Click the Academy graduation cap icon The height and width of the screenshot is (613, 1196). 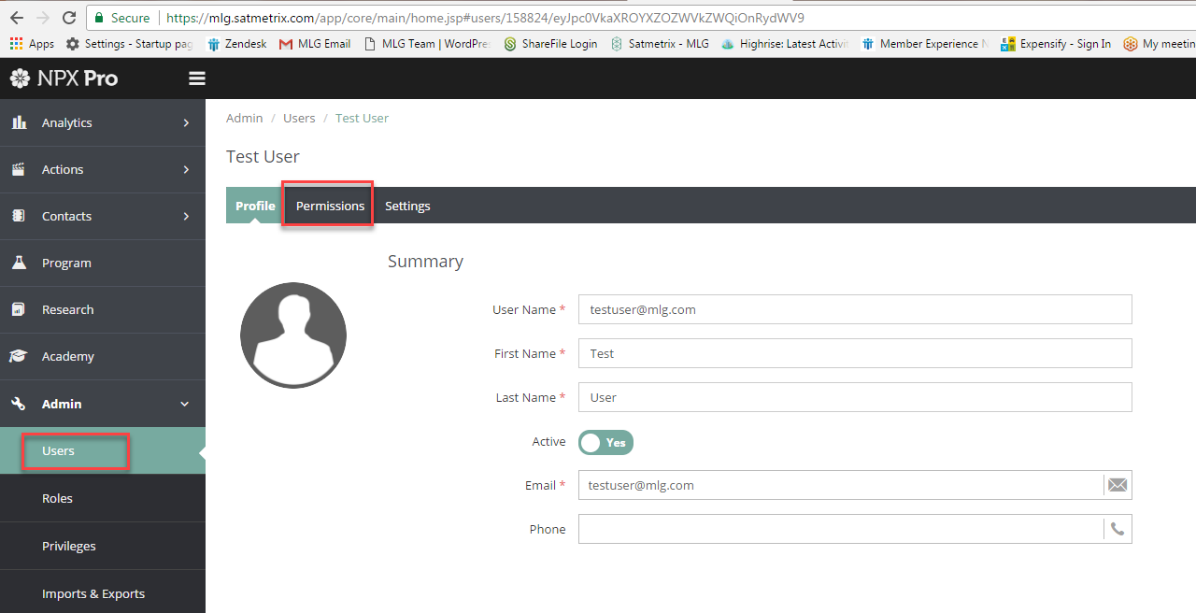click(19, 356)
